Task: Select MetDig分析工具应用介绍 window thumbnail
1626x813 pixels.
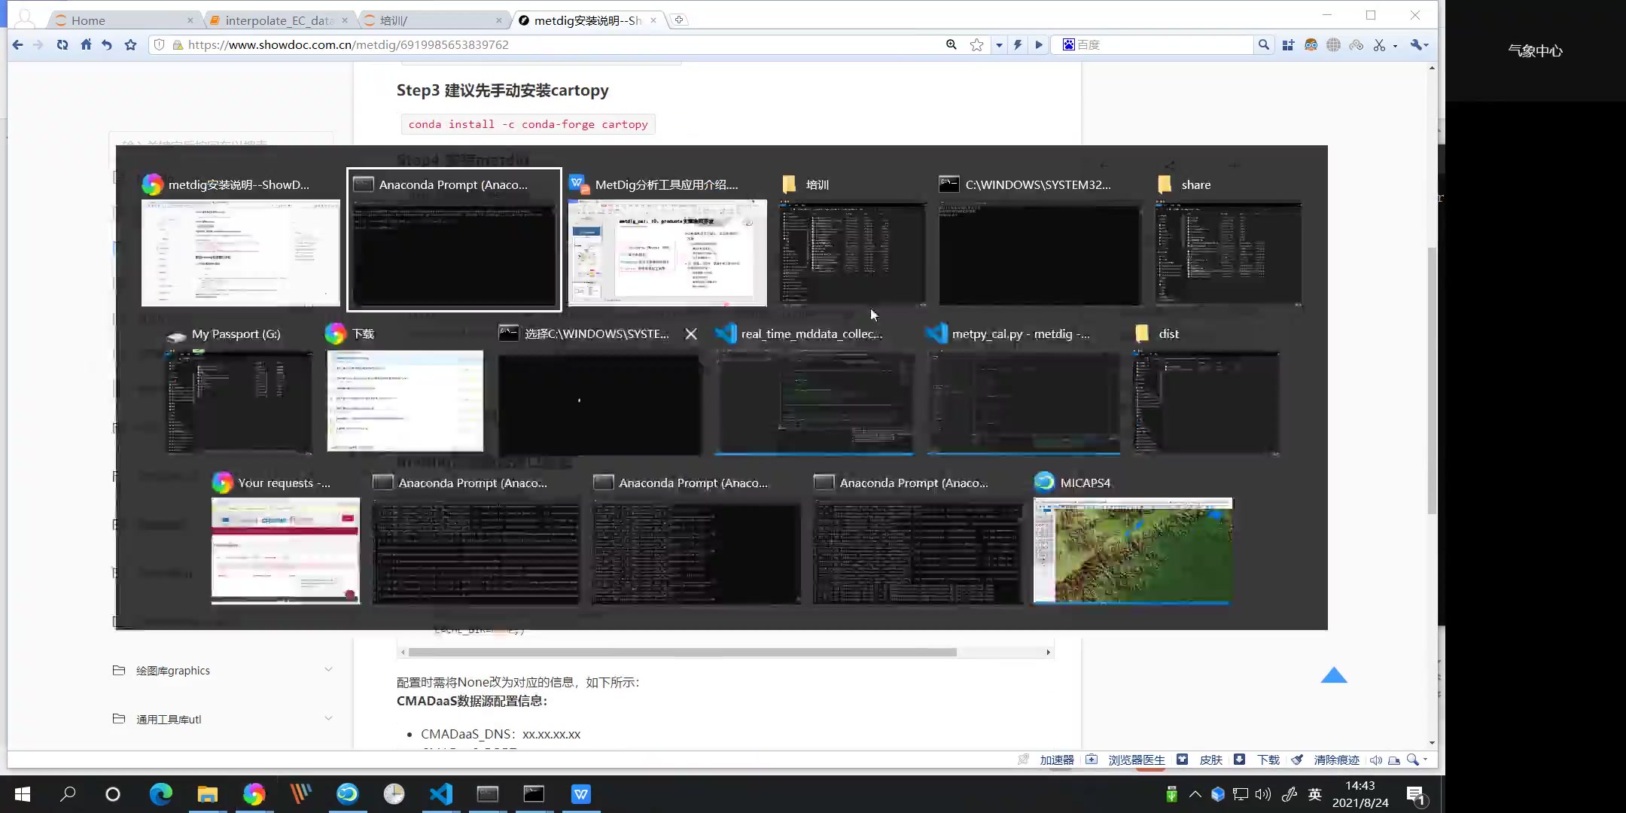Action: pyautogui.click(x=667, y=252)
